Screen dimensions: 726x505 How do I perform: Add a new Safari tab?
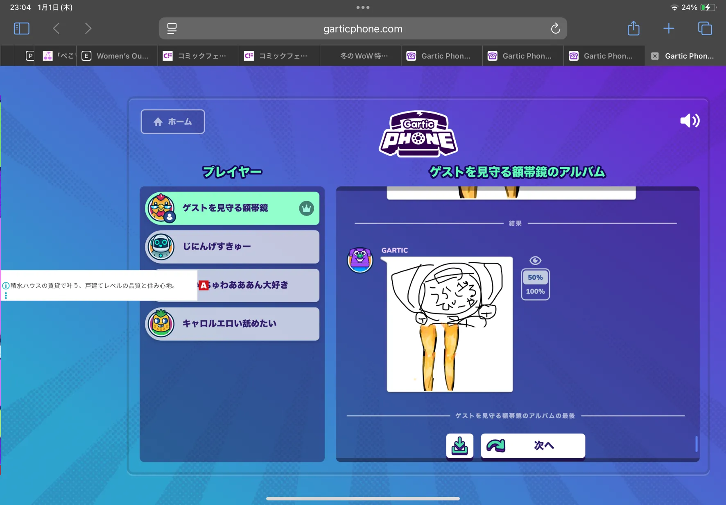669,28
